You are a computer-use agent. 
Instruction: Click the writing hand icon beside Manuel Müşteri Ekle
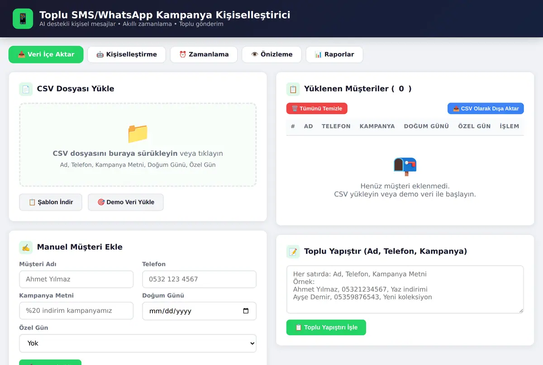(x=26, y=247)
